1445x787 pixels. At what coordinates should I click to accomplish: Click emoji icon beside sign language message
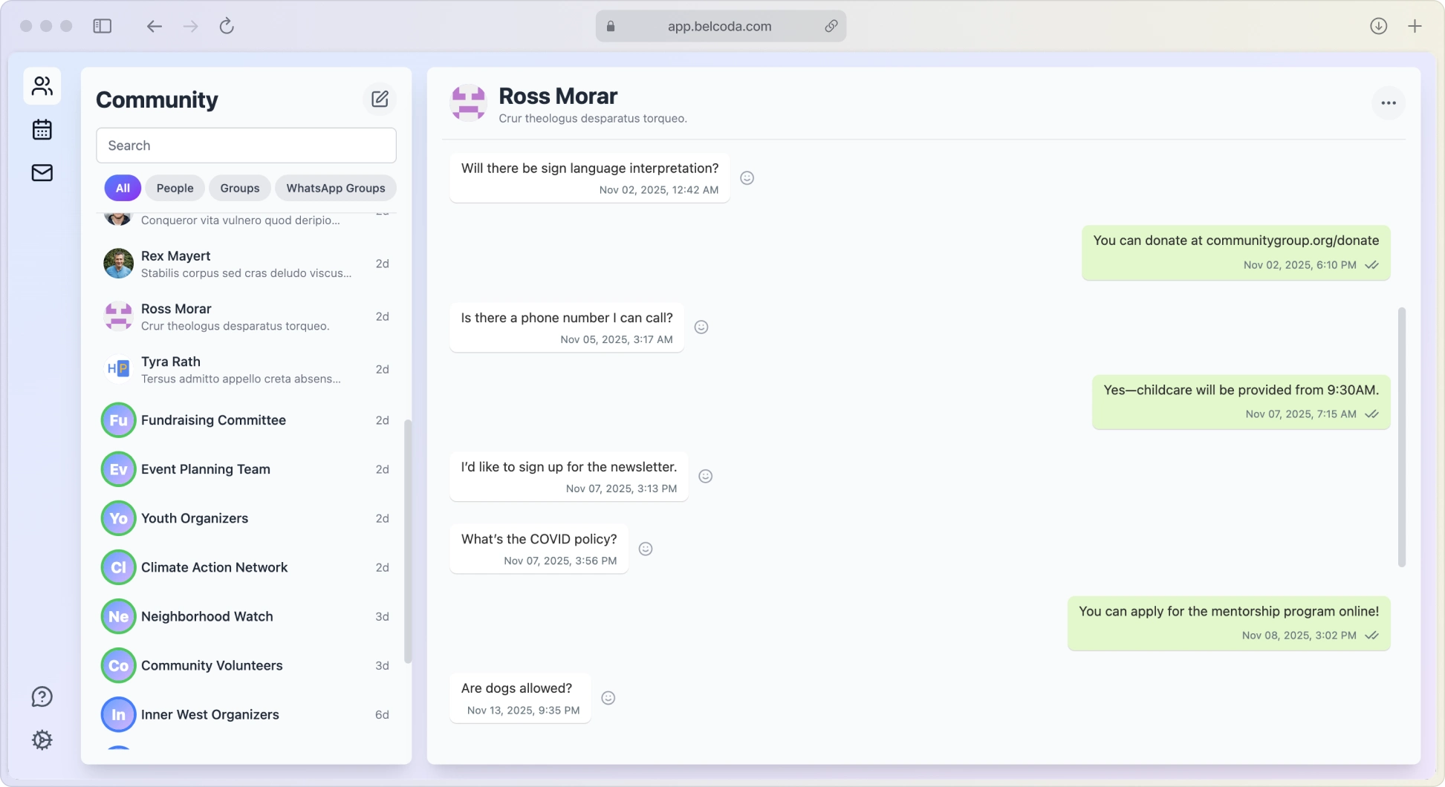pyautogui.click(x=747, y=178)
